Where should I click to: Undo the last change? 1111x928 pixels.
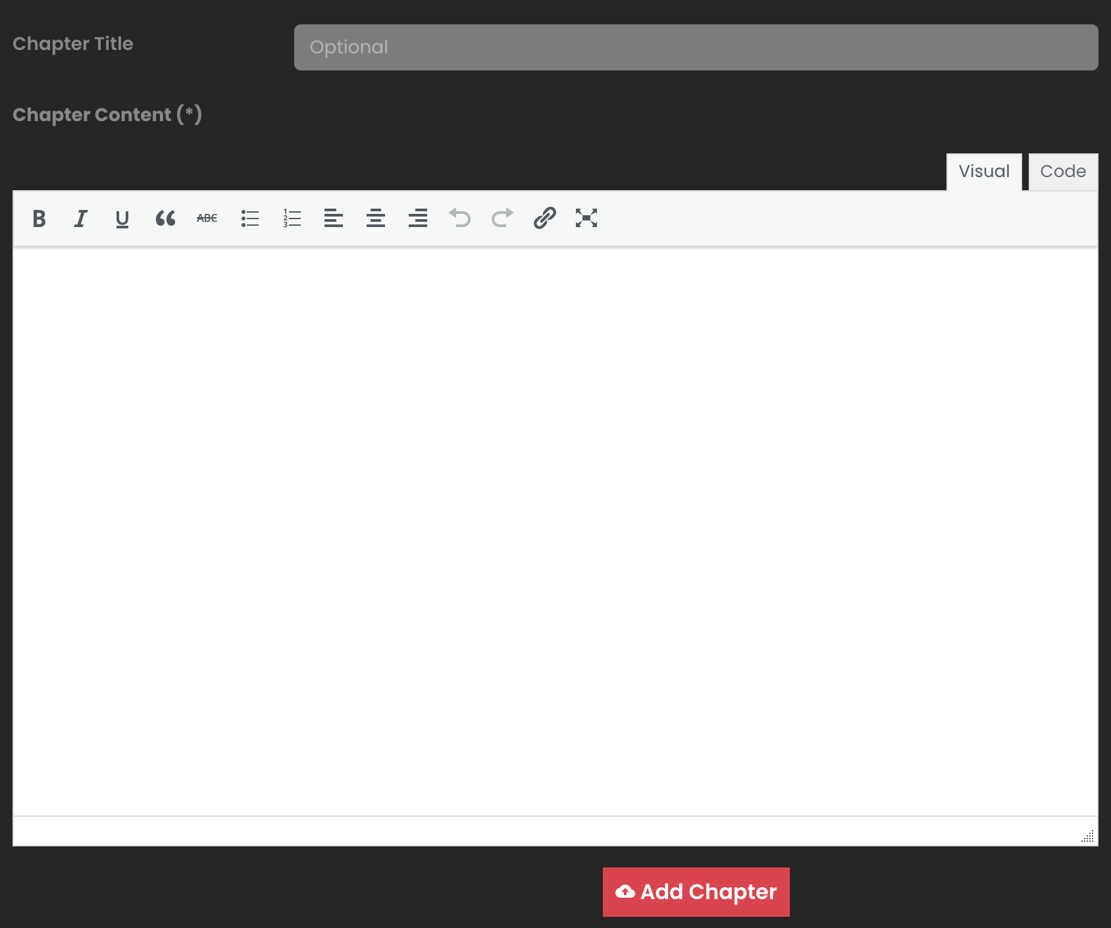click(x=460, y=218)
